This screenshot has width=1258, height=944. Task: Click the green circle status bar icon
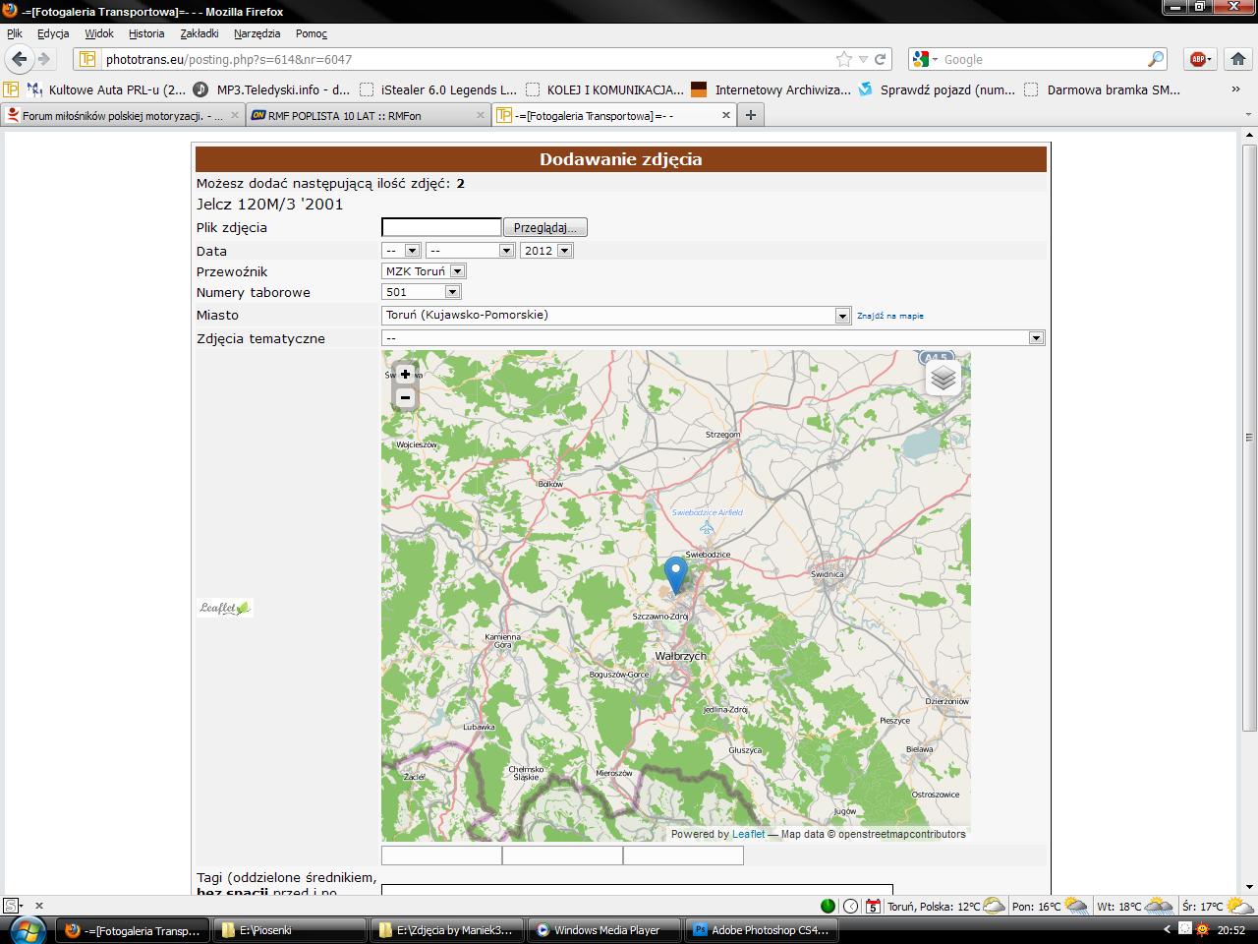pyautogui.click(x=828, y=906)
